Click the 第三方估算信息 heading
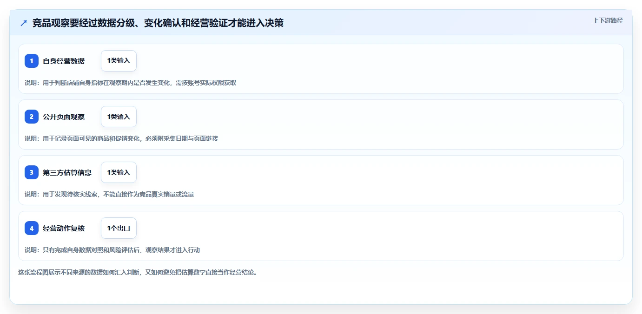 pyautogui.click(x=67, y=172)
